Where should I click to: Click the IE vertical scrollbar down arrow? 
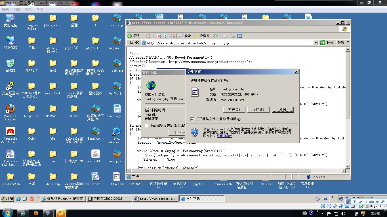348,166
